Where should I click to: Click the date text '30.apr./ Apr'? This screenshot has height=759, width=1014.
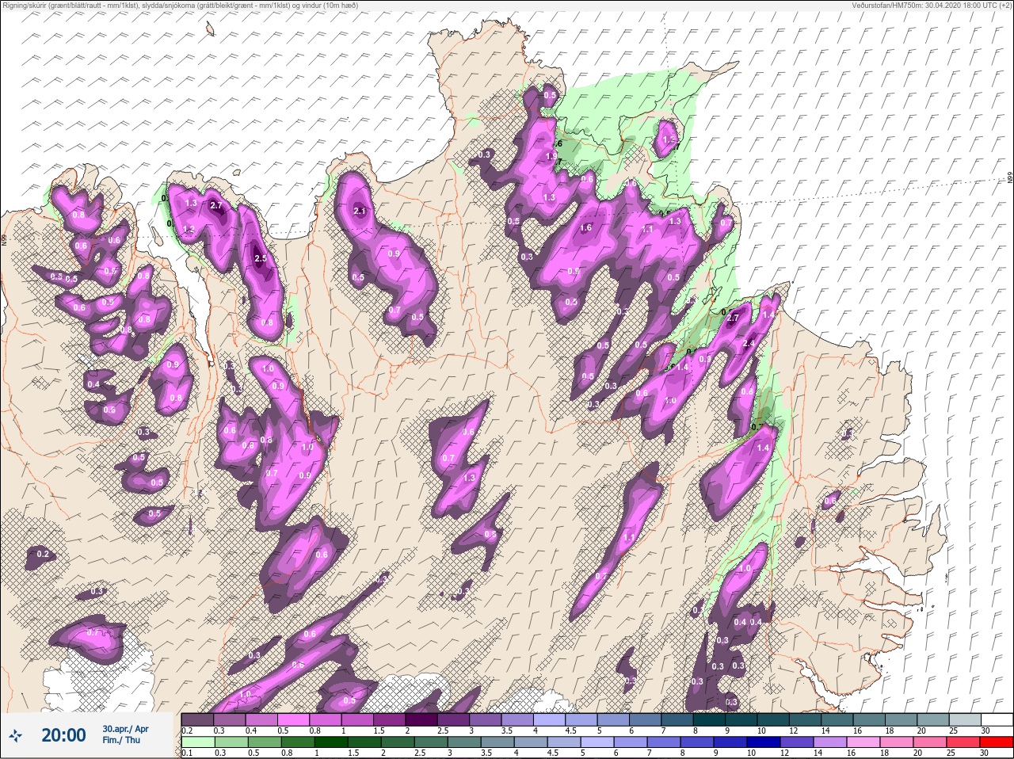point(125,728)
